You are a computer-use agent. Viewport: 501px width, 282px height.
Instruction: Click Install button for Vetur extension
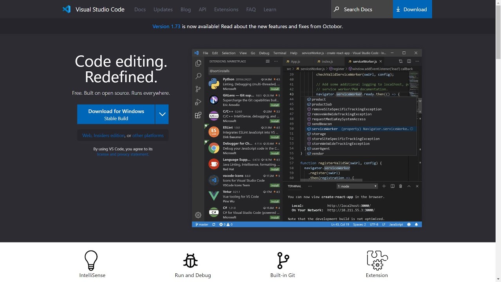coord(275,201)
